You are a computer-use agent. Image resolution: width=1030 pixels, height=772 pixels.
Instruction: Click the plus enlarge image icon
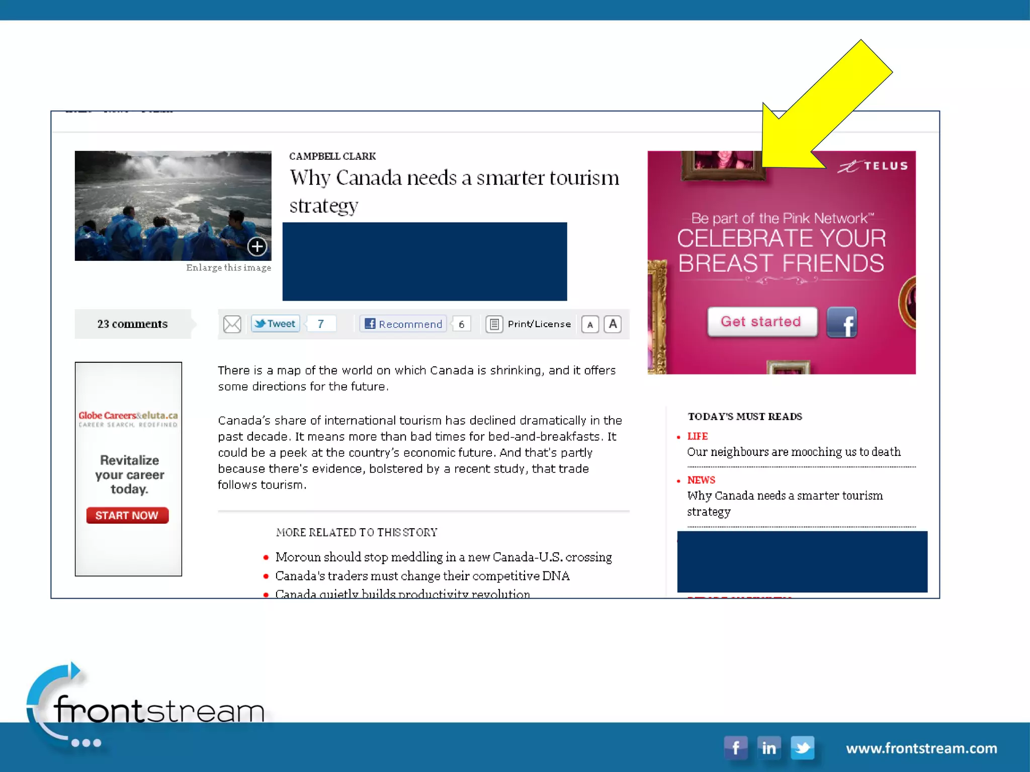257,246
